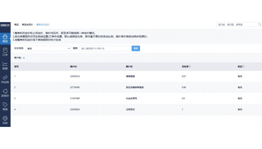Open the 数据 sidebar section
Viewport: 262px width, 149px height.
[x=5, y=66]
